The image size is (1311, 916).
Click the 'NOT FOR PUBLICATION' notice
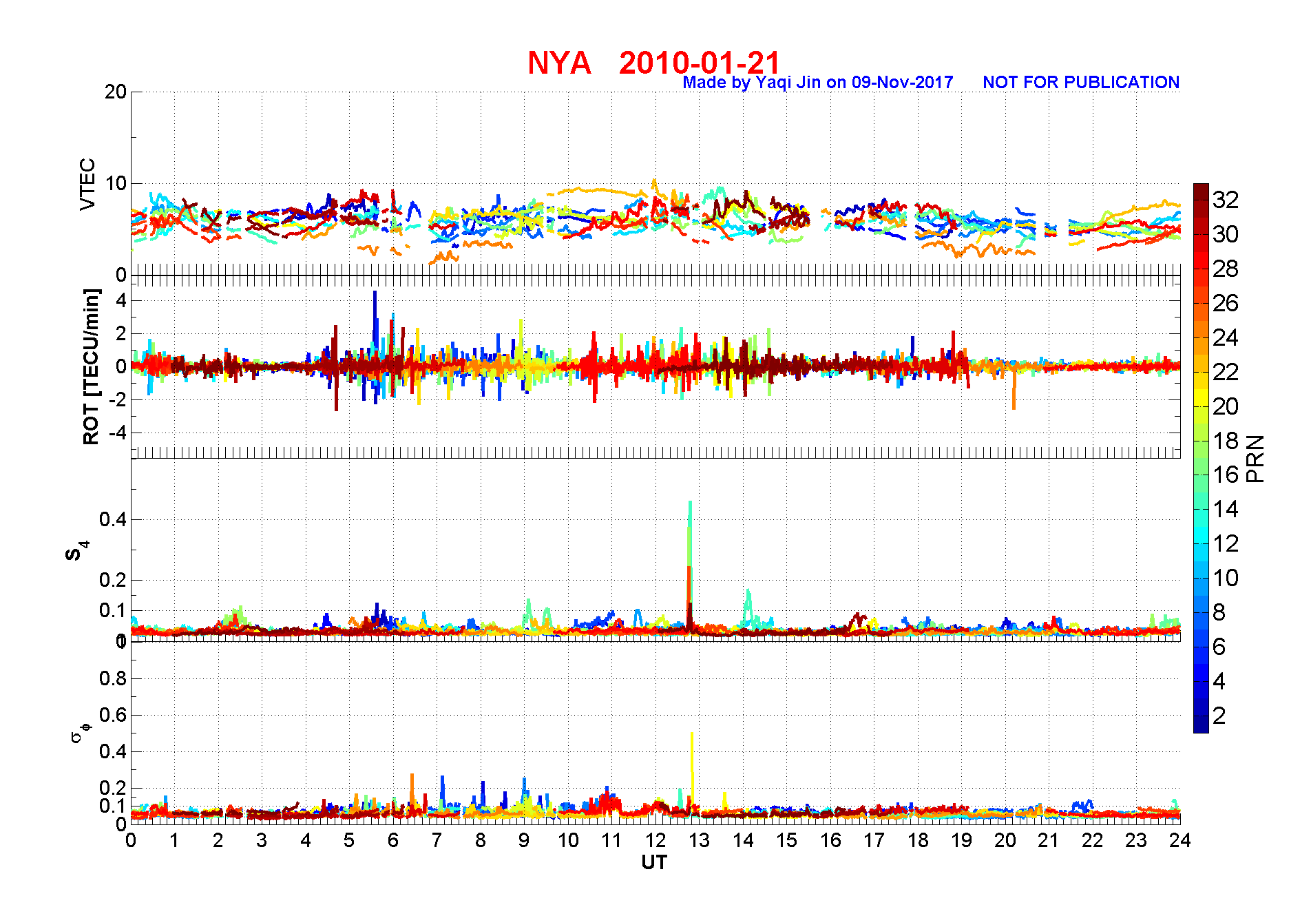click(x=1080, y=82)
